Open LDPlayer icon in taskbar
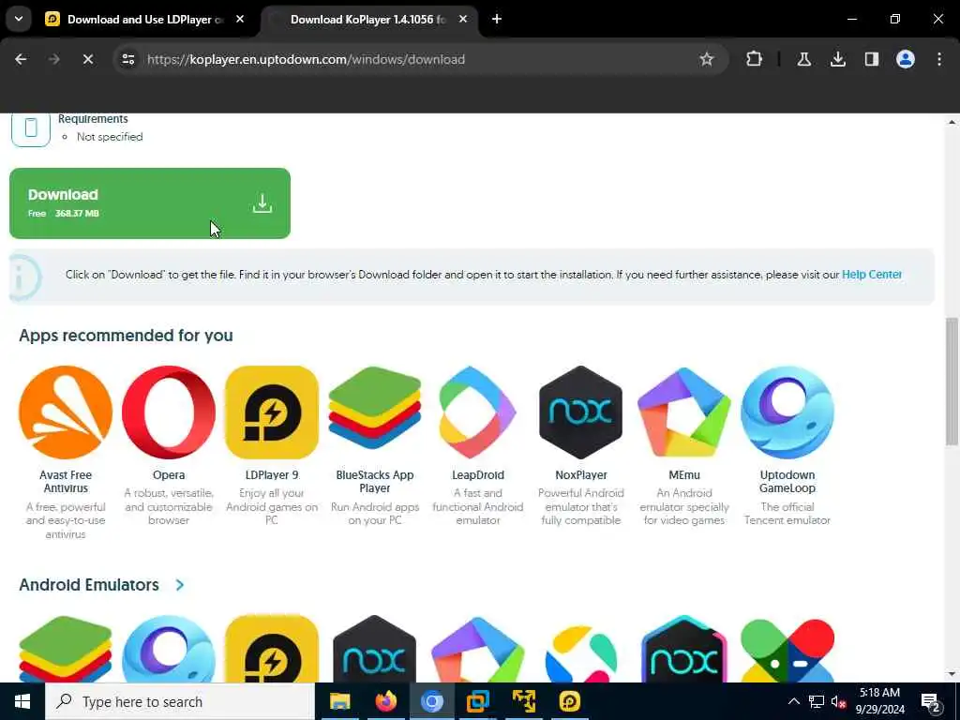 [x=569, y=701]
